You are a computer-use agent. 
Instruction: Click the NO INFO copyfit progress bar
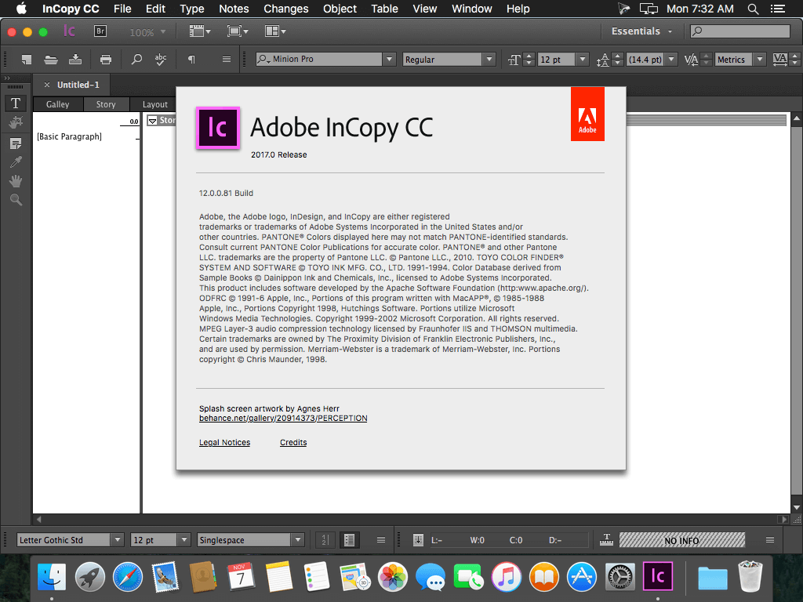(x=681, y=540)
